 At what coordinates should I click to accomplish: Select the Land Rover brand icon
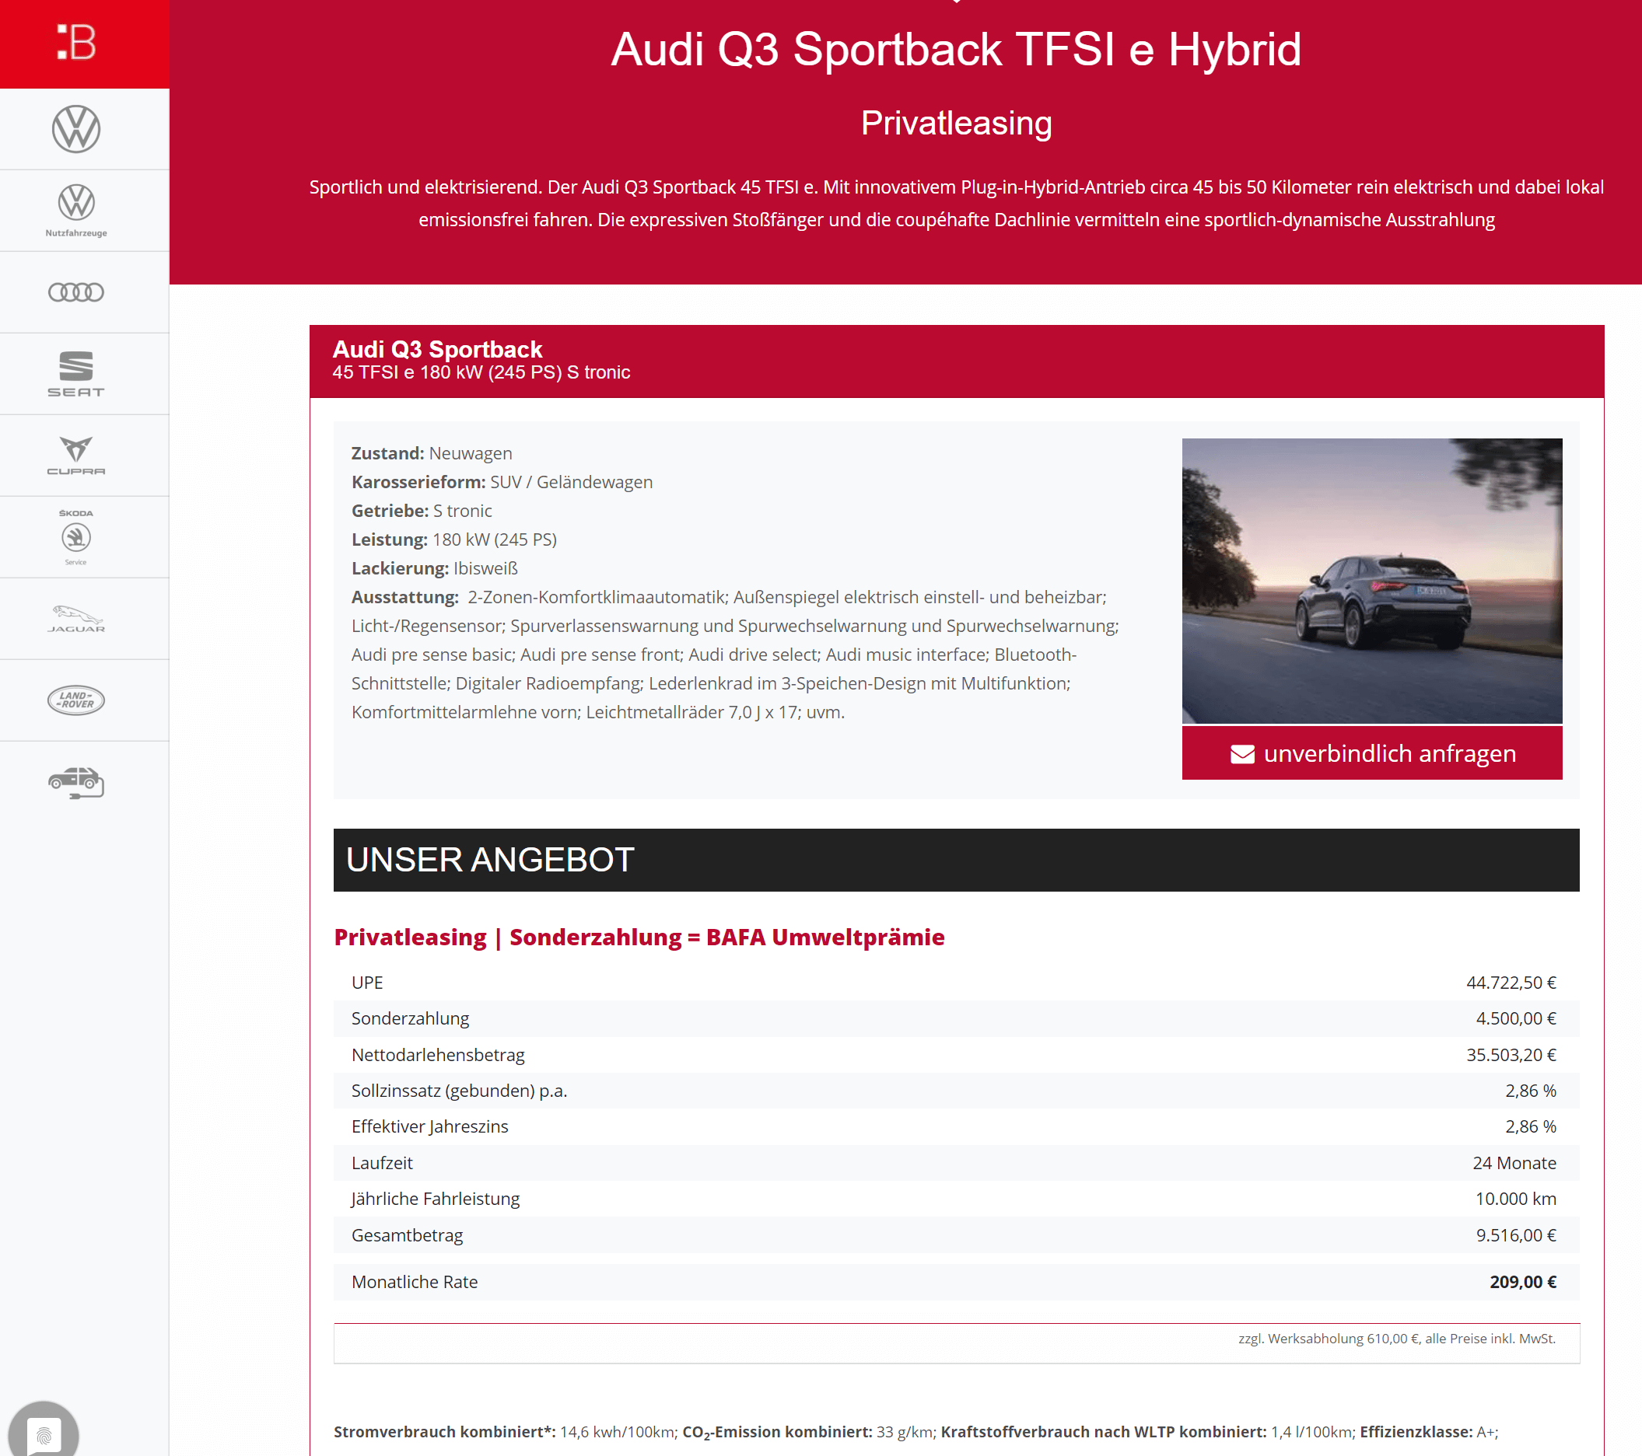[x=76, y=700]
